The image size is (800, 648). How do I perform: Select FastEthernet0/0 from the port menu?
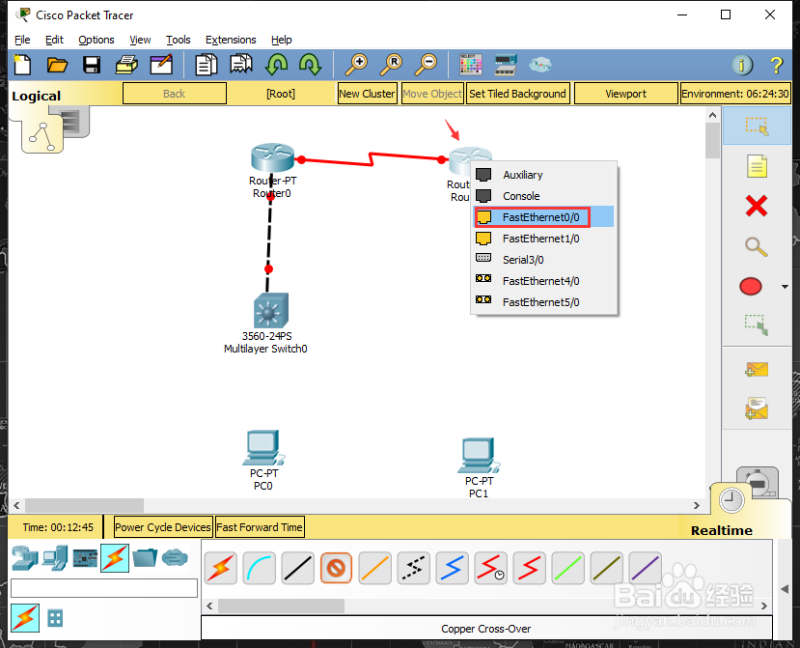pos(543,217)
